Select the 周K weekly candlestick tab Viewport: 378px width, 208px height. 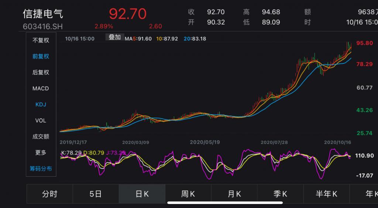pos(188,194)
